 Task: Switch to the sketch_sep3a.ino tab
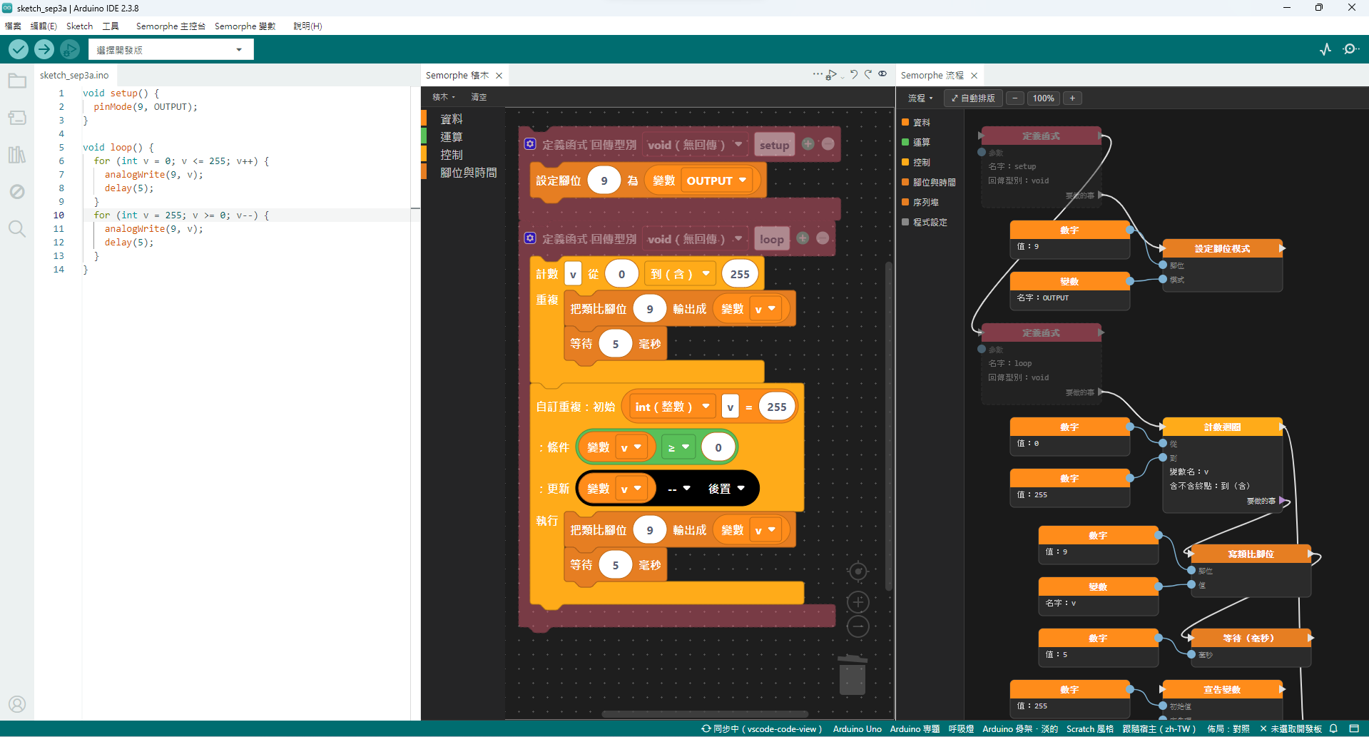click(x=74, y=75)
